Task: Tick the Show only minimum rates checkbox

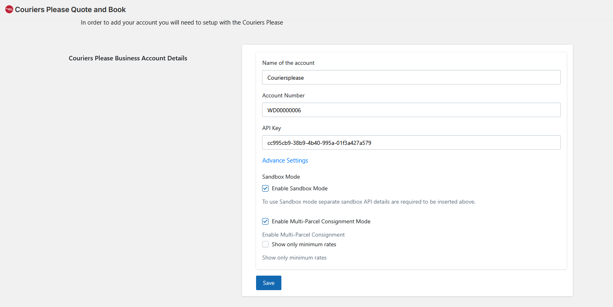Action: pos(265,244)
